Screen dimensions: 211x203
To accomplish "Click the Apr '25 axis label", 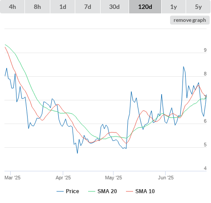I will tap(63, 178).
